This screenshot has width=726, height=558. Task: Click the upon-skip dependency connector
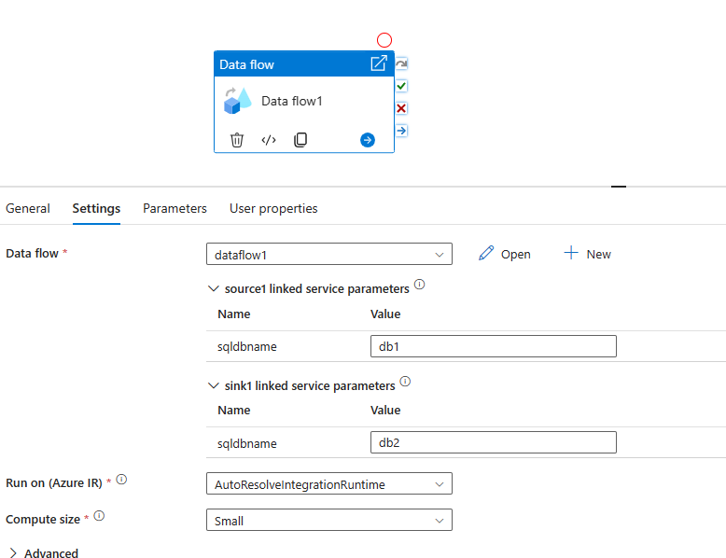pos(401,64)
